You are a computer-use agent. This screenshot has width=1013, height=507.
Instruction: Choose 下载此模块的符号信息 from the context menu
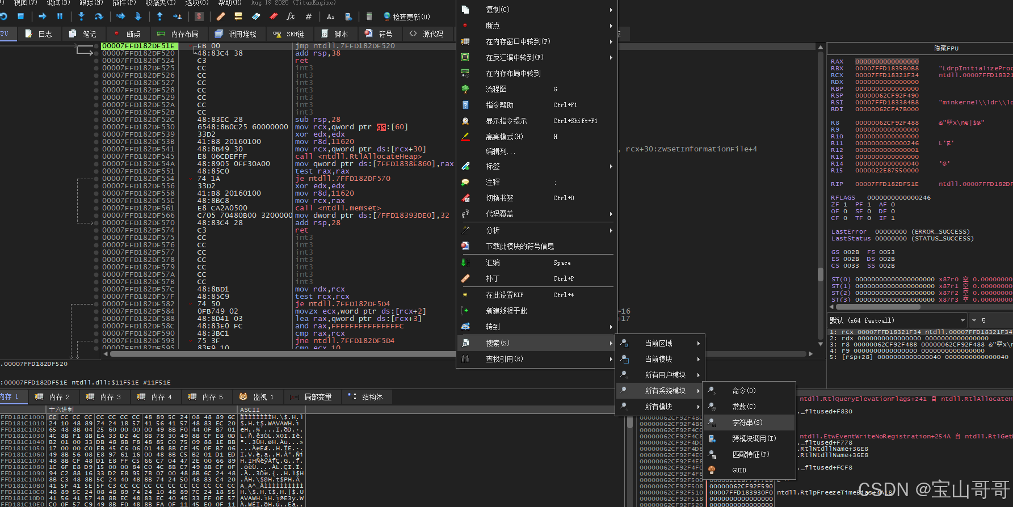pos(536,246)
